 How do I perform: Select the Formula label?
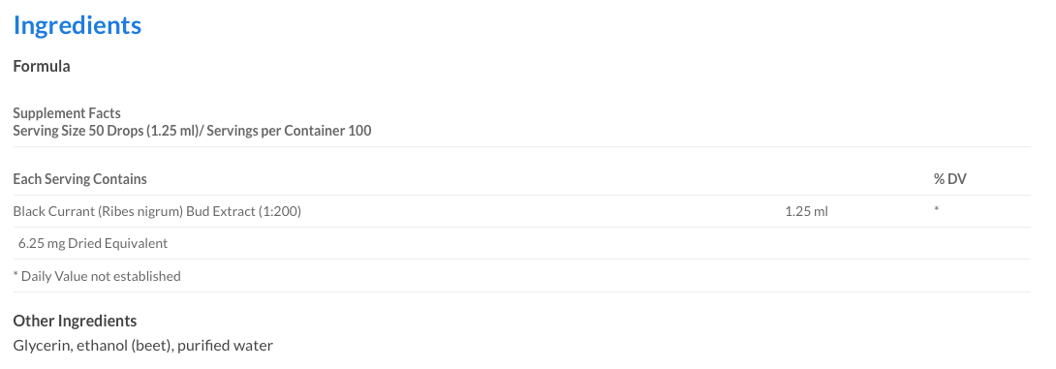(42, 67)
